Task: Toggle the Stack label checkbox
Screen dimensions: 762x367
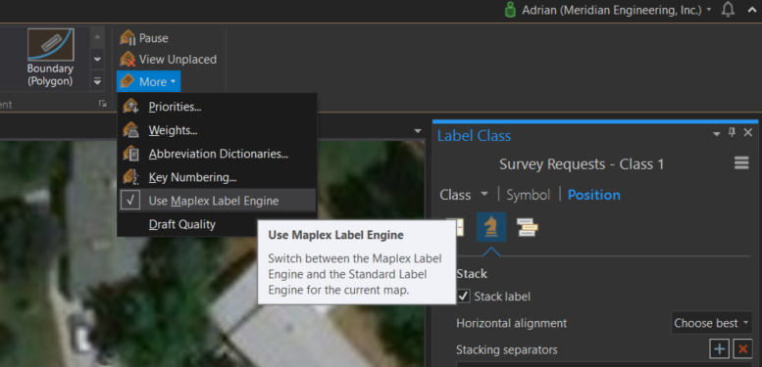Action: coord(464,297)
